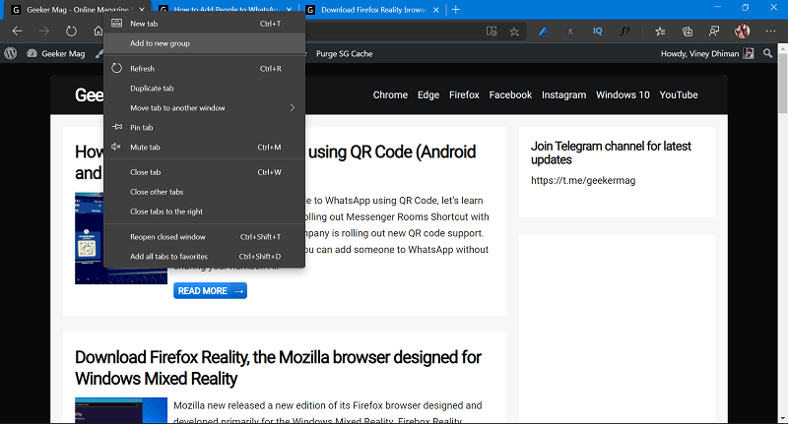Open Facebook category in site navigation

click(x=510, y=94)
